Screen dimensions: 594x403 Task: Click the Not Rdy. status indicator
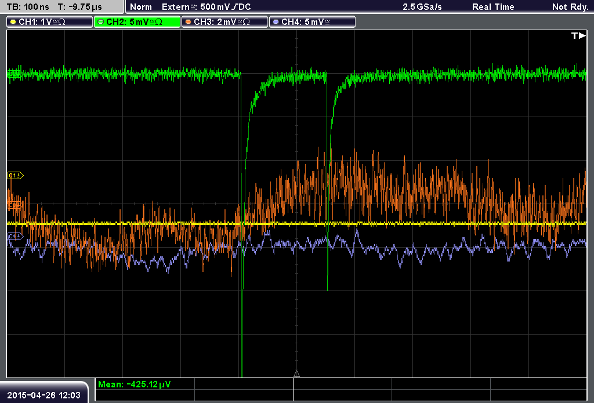570,7
